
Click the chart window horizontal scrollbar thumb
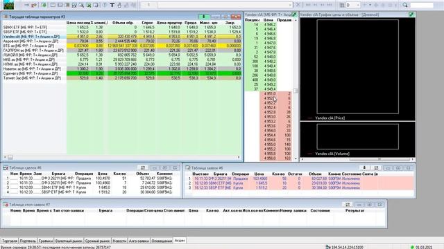click(x=379, y=159)
